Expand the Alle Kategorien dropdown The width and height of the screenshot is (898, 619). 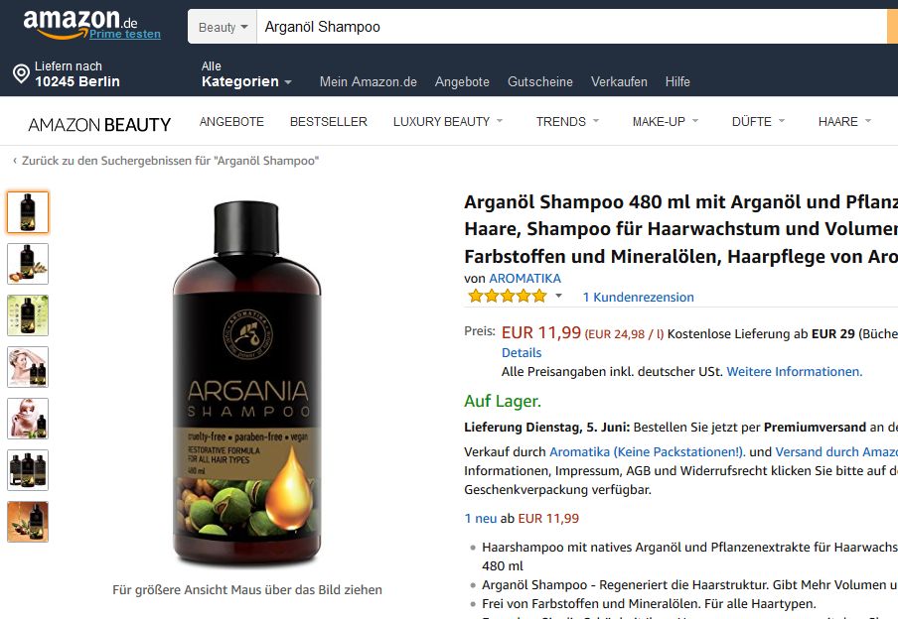click(x=246, y=74)
